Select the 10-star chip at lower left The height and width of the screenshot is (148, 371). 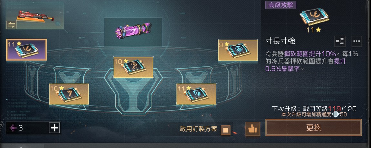pos(69,94)
